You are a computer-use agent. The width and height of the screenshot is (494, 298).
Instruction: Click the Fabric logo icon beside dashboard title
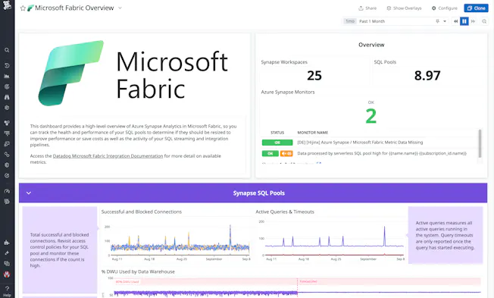coord(30,8)
